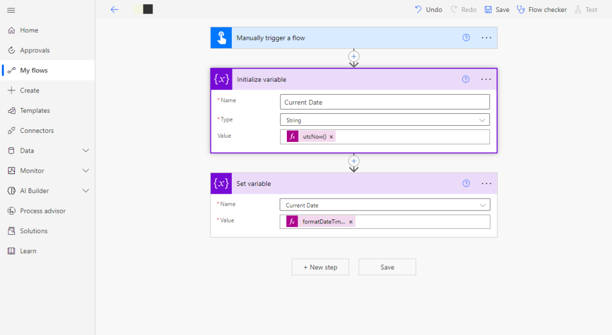The height and width of the screenshot is (335, 612).
Task: Open more options for Manually trigger a flow
Action: pos(486,38)
